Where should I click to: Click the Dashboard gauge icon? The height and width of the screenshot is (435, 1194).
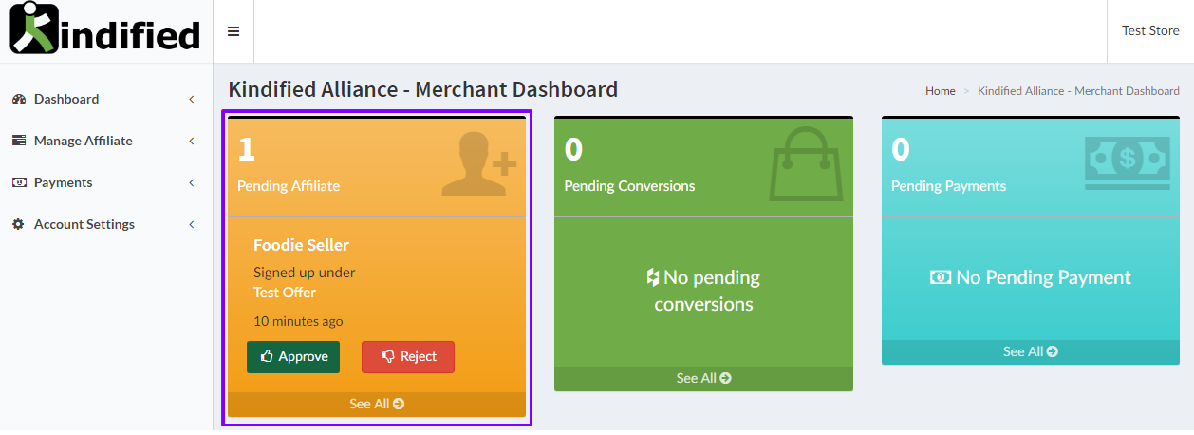point(18,99)
